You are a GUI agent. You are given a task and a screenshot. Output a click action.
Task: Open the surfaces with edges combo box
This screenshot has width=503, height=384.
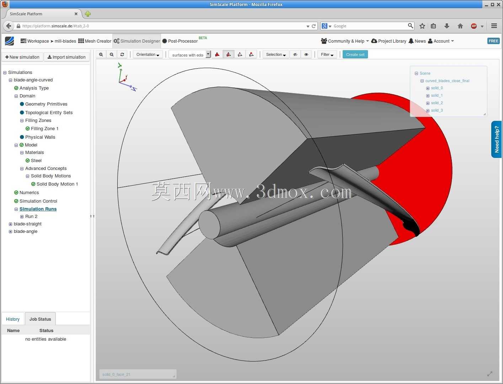[x=189, y=55]
